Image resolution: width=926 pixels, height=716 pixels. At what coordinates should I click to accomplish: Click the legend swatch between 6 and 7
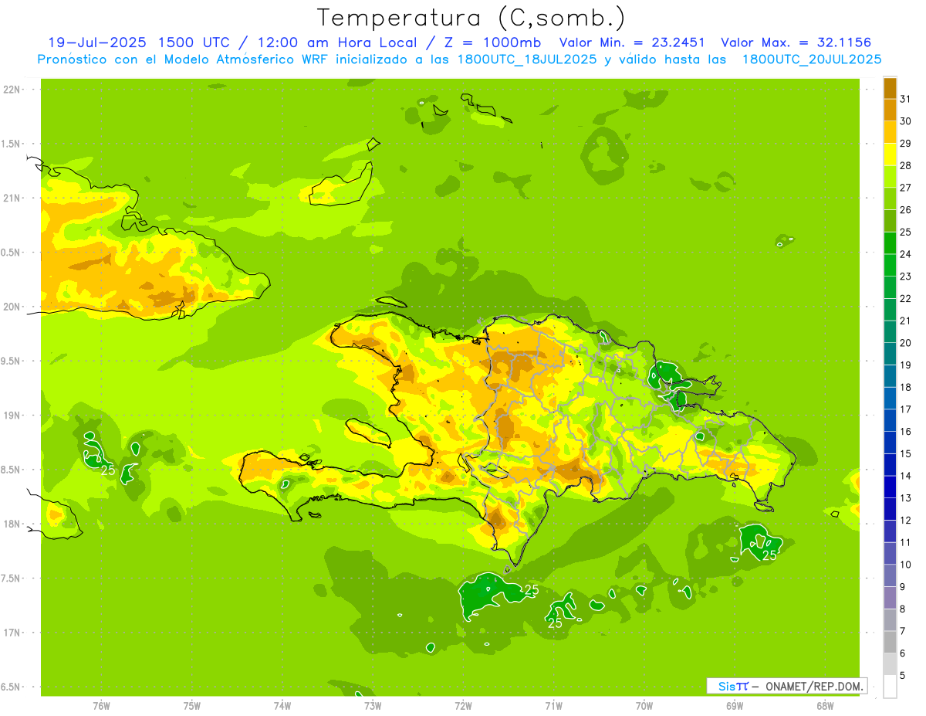890,643
